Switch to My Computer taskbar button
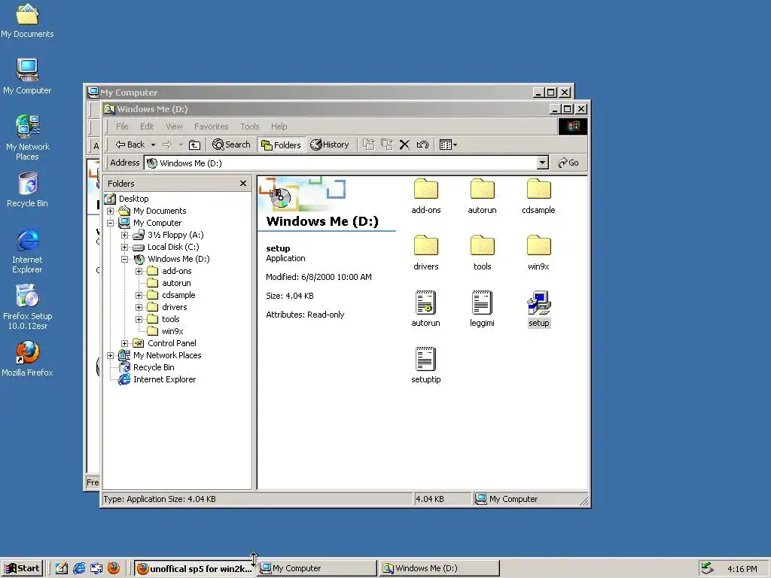 [317, 569]
